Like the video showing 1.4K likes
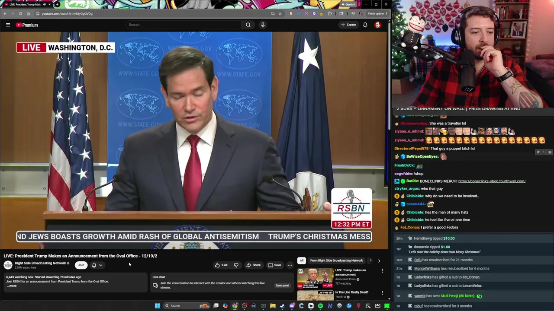The image size is (554, 311). click(221, 265)
